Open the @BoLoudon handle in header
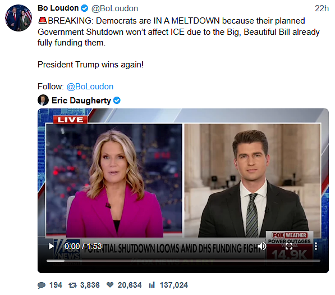335x295 pixels. pos(114,8)
